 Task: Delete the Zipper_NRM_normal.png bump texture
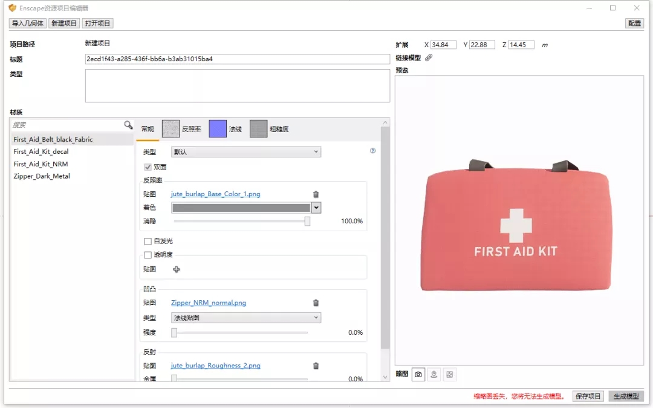[316, 303]
